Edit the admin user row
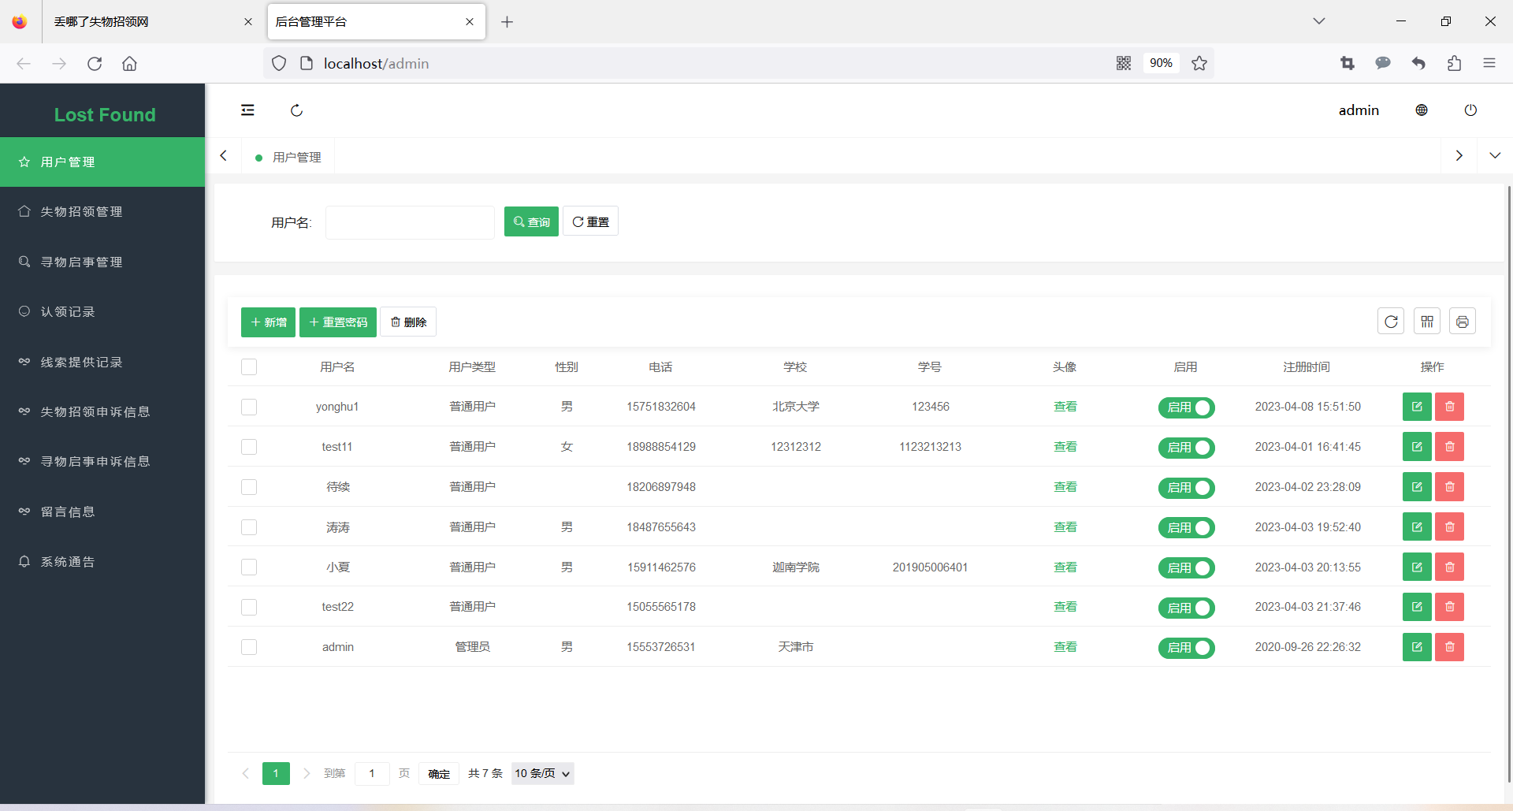 [1417, 647]
